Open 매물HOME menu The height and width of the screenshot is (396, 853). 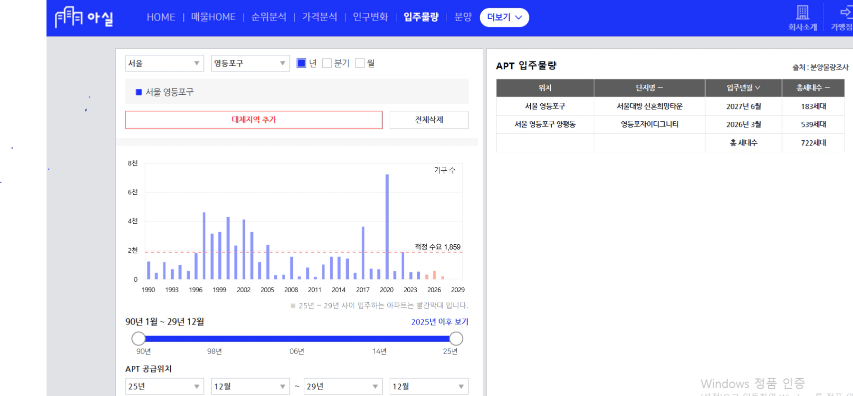[213, 17]
